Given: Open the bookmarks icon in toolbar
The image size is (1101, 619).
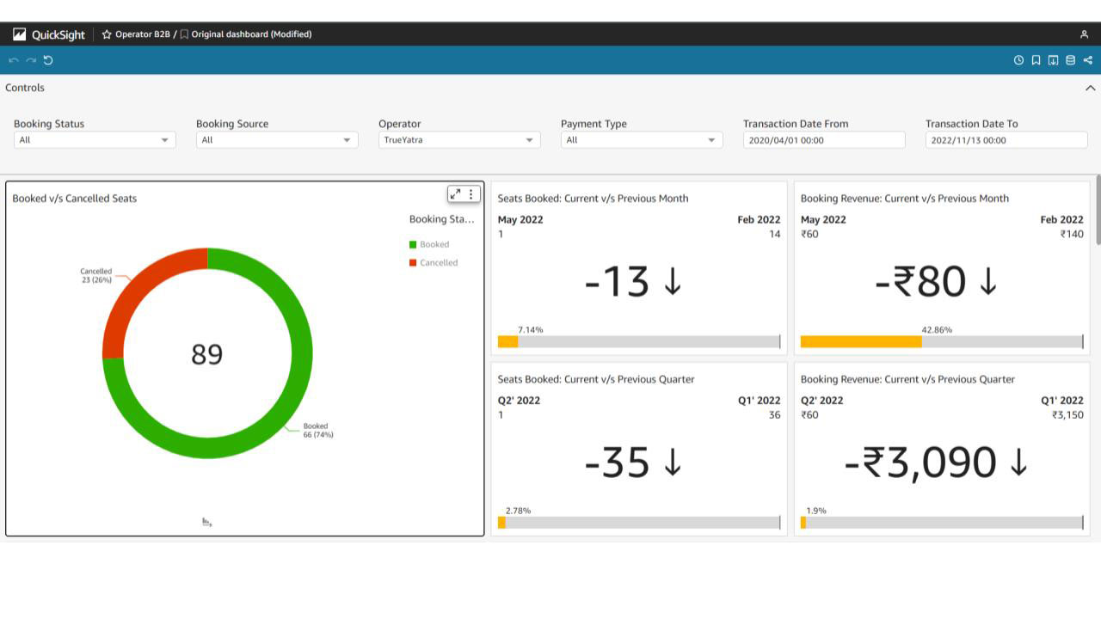Looking at the screenshot, I should (1036, 60).
